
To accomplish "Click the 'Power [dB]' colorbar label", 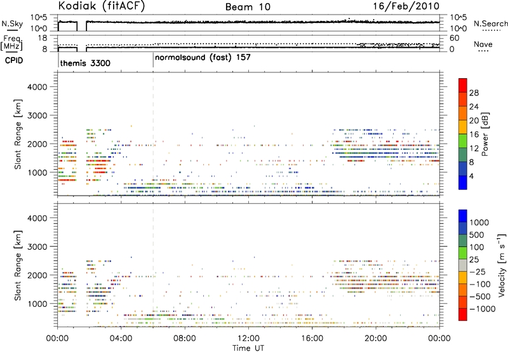I will click(x=485, y=134).
